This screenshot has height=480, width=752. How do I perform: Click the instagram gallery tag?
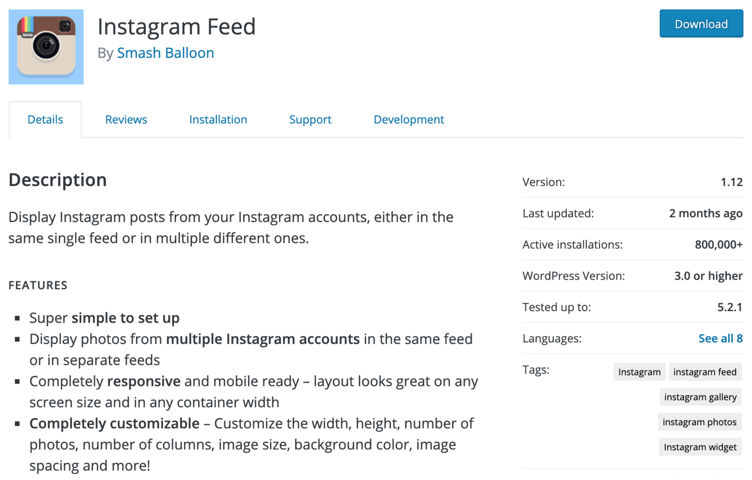click(700, 397)
